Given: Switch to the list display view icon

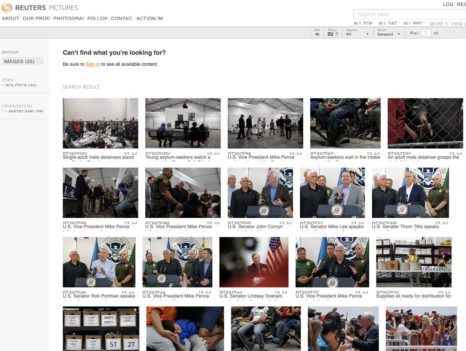Looking at the screenshot, I should (x=337, y=34).
